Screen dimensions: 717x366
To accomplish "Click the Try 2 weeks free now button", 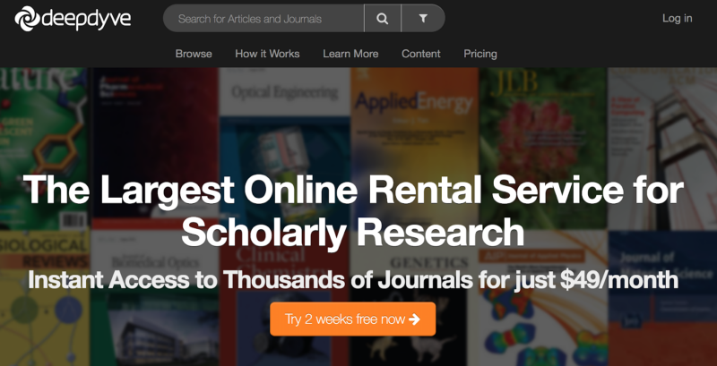I will click(352, 319).
